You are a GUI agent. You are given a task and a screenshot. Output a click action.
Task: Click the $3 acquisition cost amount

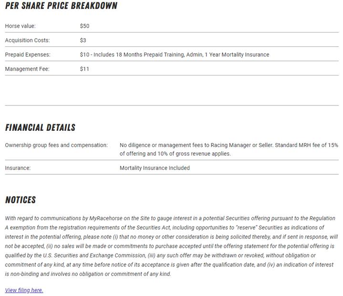(83, 40)
